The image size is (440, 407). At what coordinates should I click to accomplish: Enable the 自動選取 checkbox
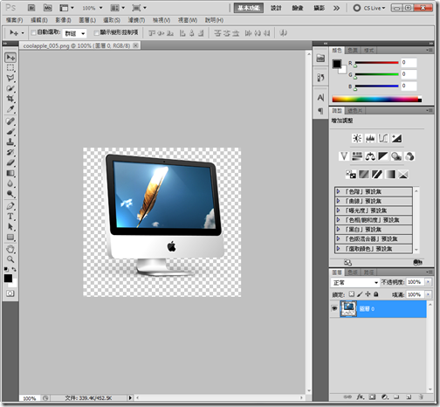tap(33, 32)
